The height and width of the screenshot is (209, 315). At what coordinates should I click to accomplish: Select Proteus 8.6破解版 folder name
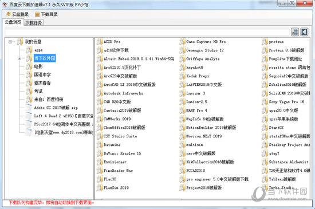[x=286, y=50]
